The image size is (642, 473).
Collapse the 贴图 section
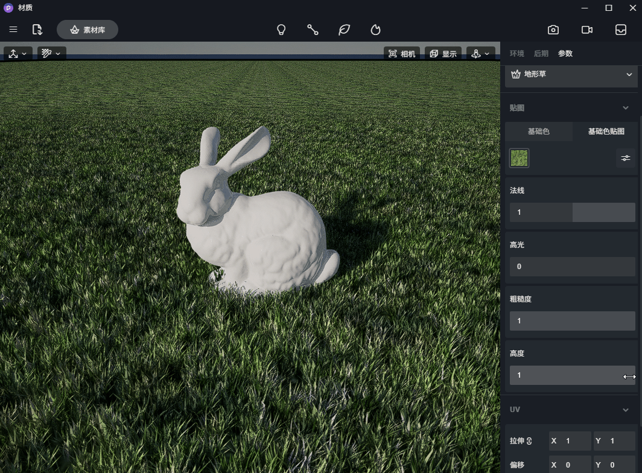(x=626, y=108)
